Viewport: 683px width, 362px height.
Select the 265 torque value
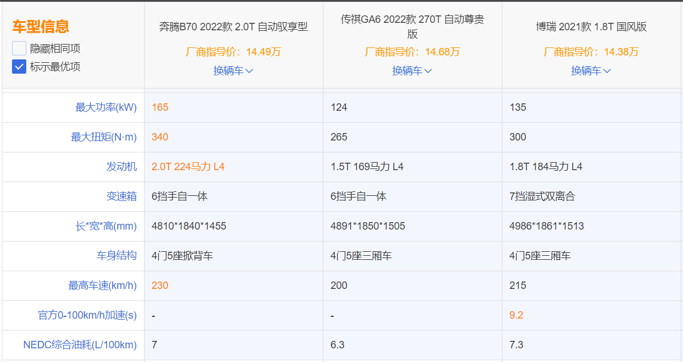click(x=339, y=137)
